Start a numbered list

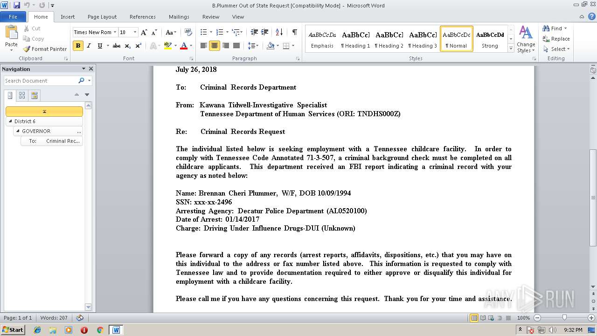click(220, 32)
